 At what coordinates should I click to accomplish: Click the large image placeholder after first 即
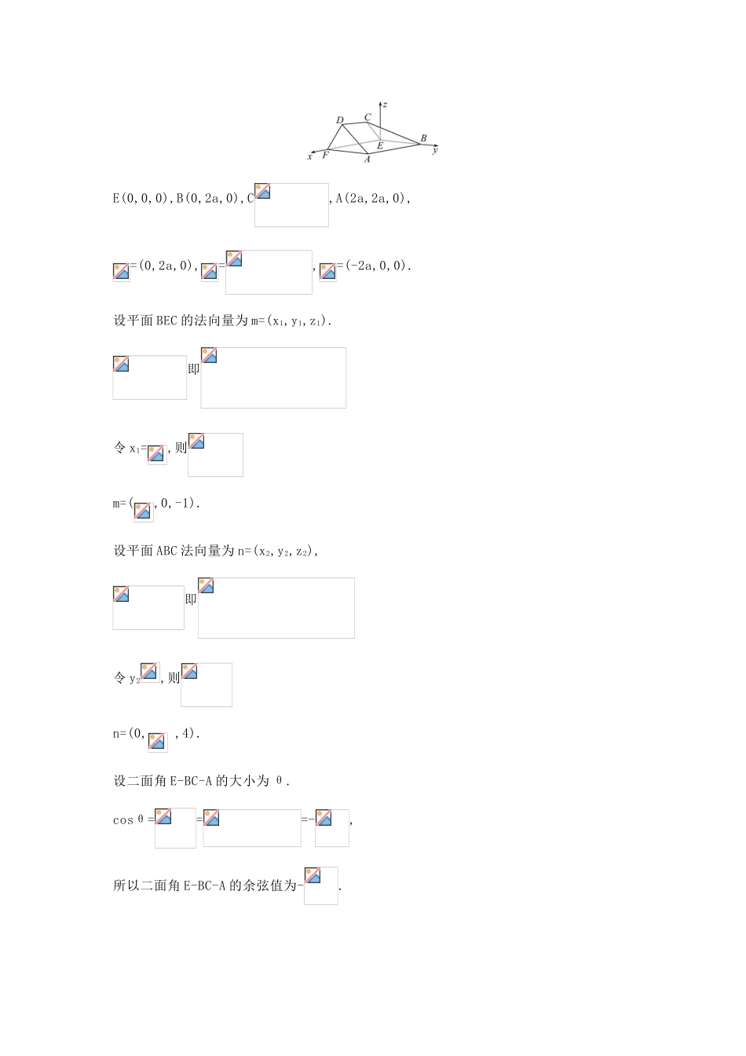coord(273,378)
